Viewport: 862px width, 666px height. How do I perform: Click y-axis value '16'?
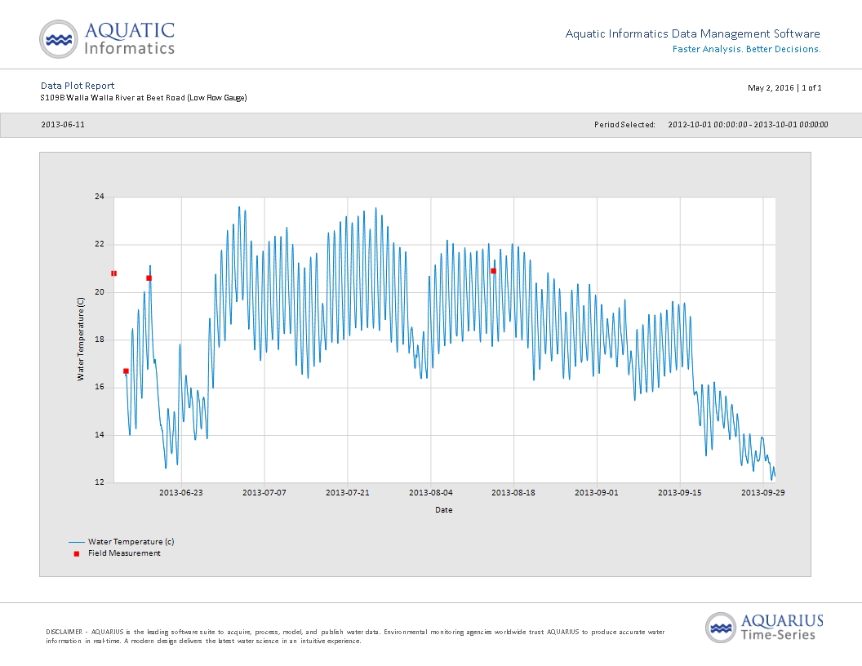coord(100,387)
